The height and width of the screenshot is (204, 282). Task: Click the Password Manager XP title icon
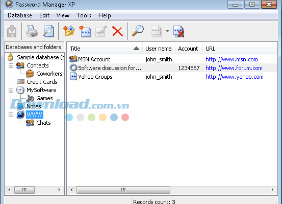pyautogui.click(x=9, y=4)
